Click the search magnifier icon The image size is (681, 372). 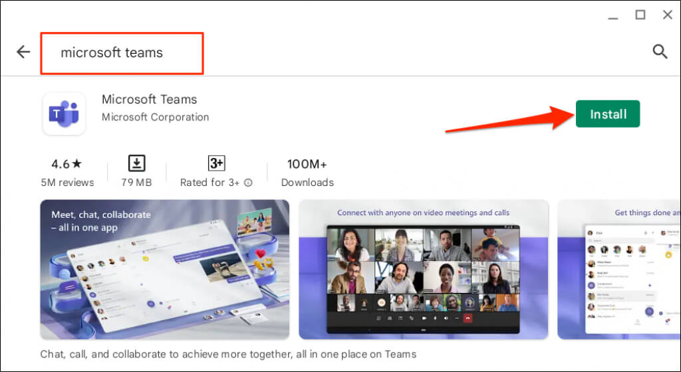pyautogui.click(x=660, y=52)
